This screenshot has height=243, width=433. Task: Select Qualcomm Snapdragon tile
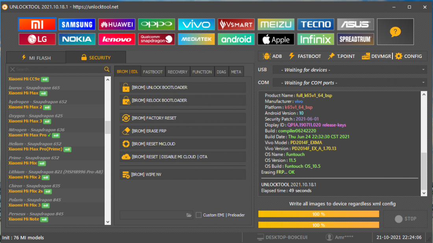156,39
